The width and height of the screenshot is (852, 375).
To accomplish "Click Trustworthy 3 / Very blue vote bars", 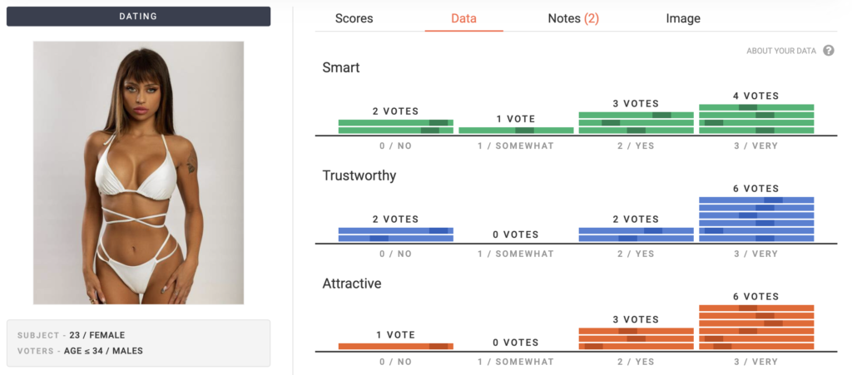I will point(756,219).
